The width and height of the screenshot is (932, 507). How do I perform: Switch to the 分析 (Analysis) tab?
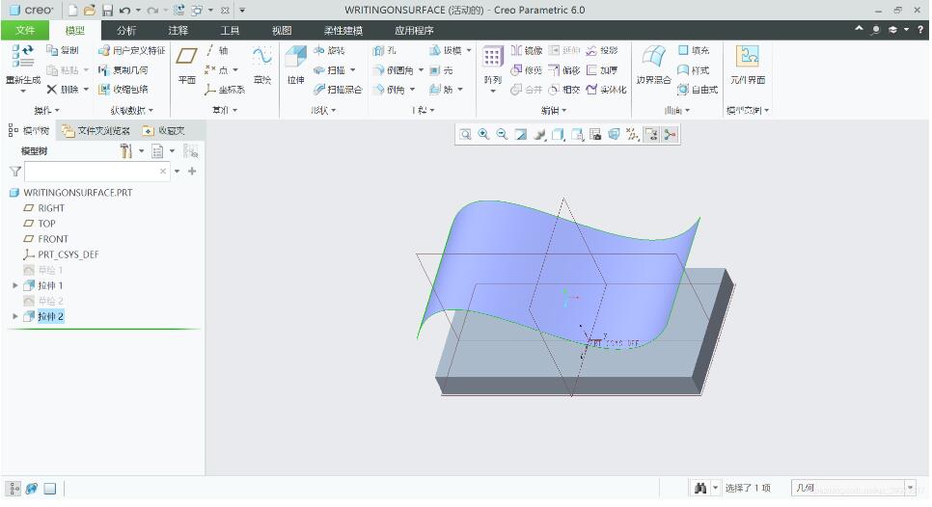pyautogui.click(x=126, y=30)
